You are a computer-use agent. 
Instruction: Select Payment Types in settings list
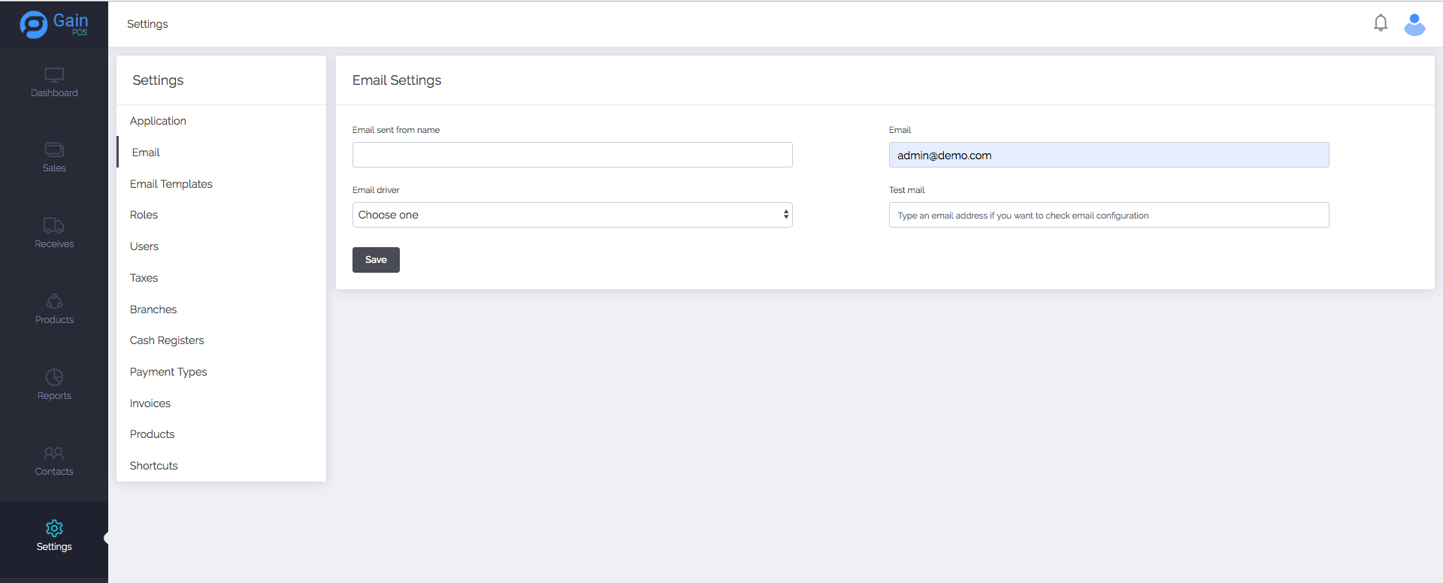coord(168,372)
